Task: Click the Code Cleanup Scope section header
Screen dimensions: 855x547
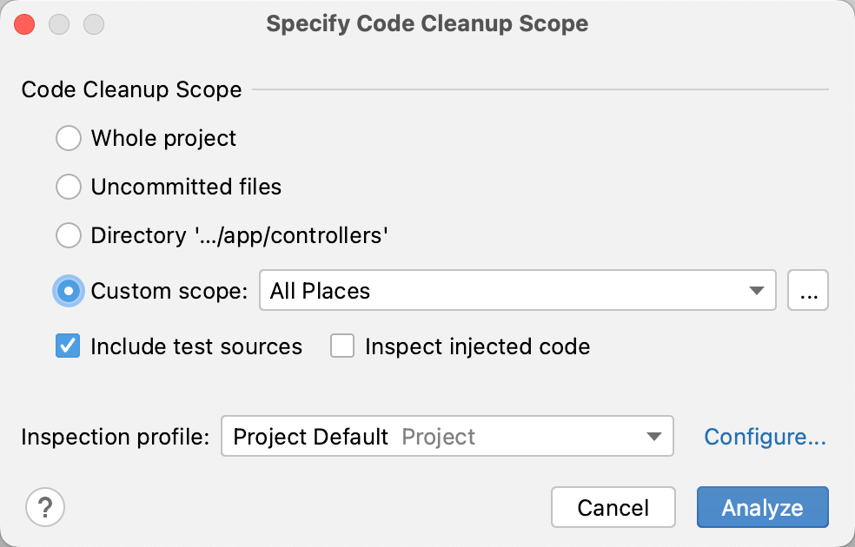Action: tap(131, 89)
